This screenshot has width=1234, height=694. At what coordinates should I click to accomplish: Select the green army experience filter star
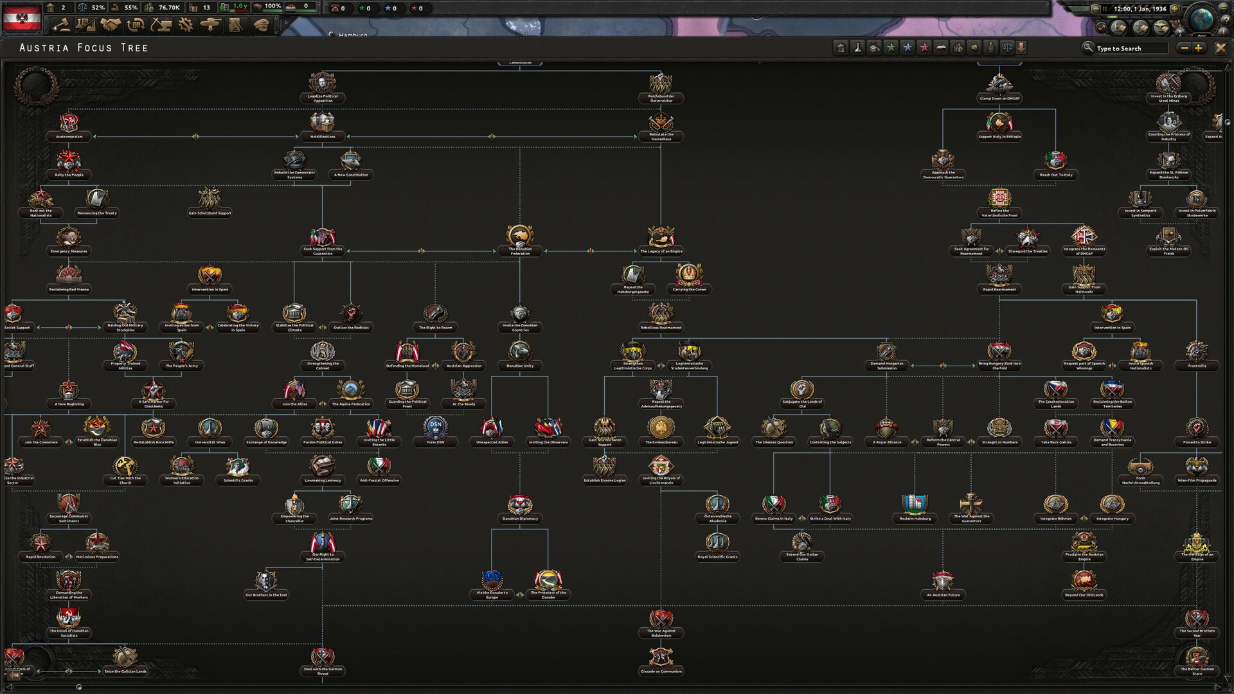pos(890,47)
